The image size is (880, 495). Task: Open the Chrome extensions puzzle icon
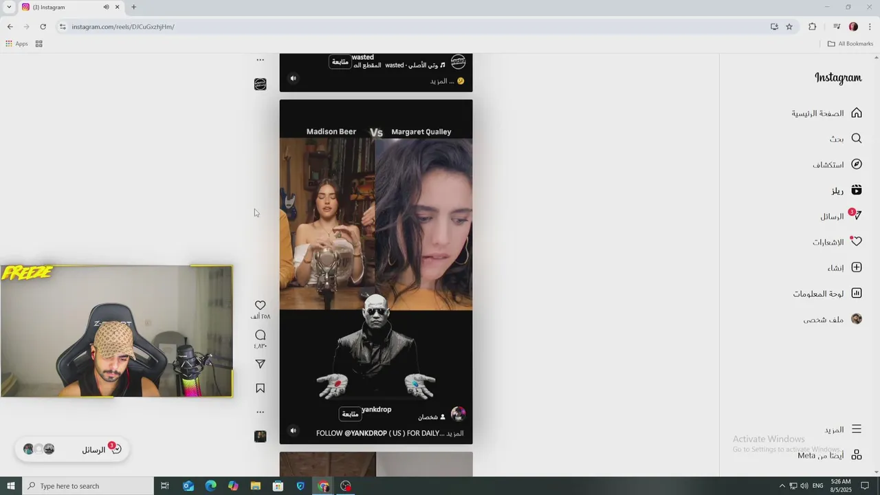pos(812,27)
